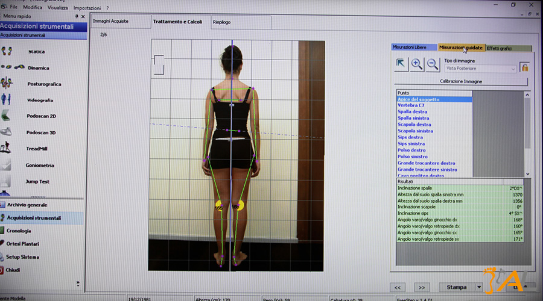Click Angolo varo/valgo retropiede sx row
543x301 pixels.
coord(460,239)
